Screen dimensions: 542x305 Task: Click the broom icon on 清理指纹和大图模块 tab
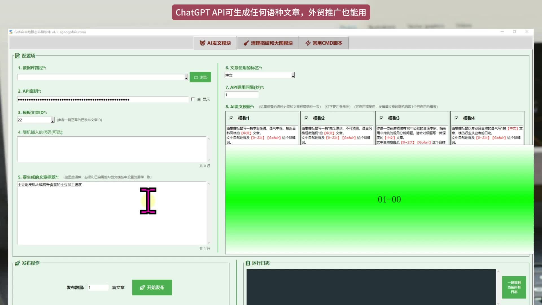246,43
